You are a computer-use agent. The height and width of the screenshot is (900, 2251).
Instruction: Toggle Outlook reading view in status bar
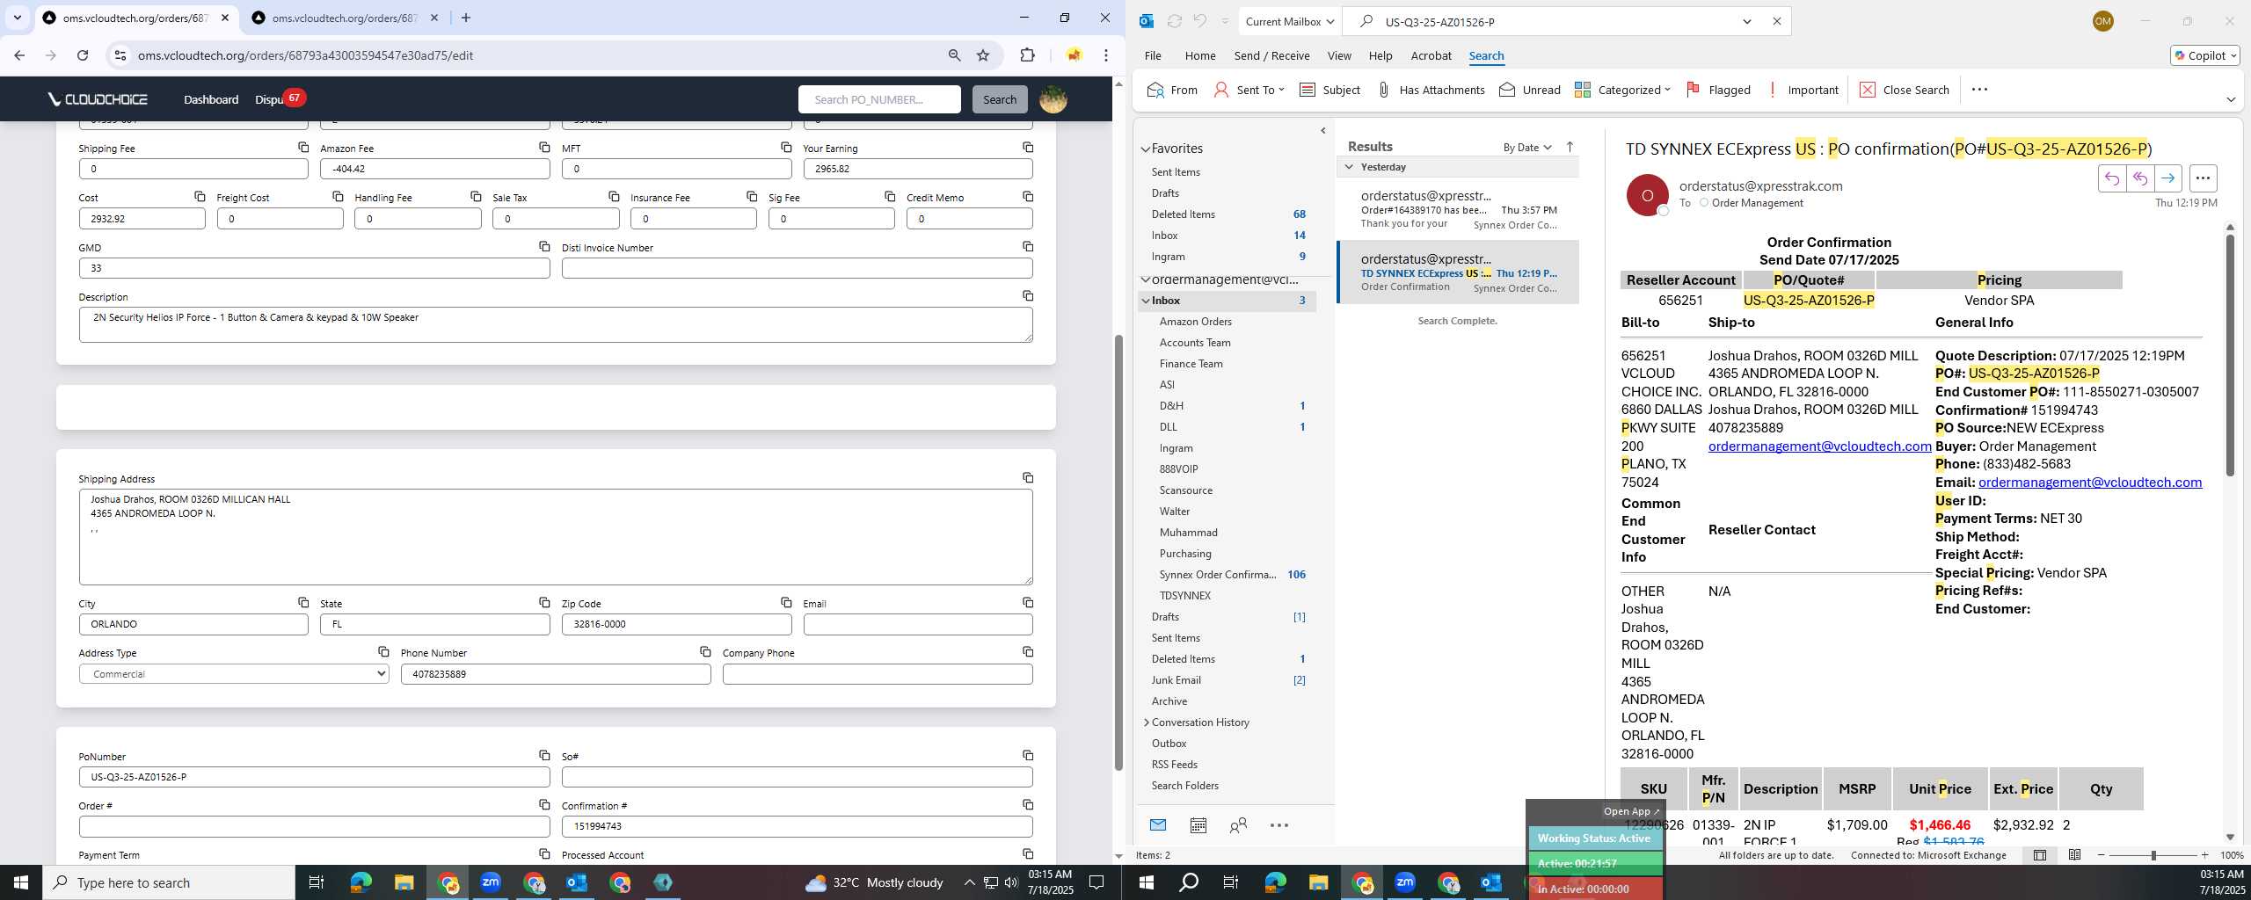(x=2074, y=855)
